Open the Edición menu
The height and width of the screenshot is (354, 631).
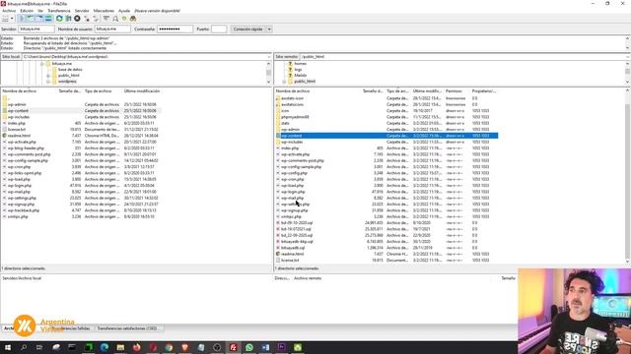click(27, 11)
